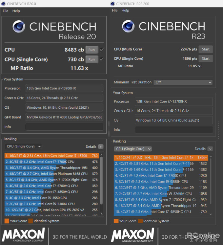The height and width of the screenshot is (245, 223).
Task: Click the Cinebench R23 logo sphere
Action: click(x=128, y=26)
